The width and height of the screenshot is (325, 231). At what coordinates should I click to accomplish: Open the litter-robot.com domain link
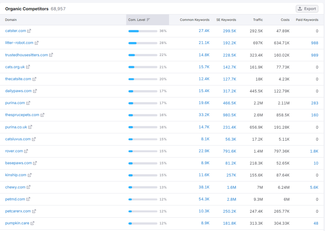click(x=19, y=43)
